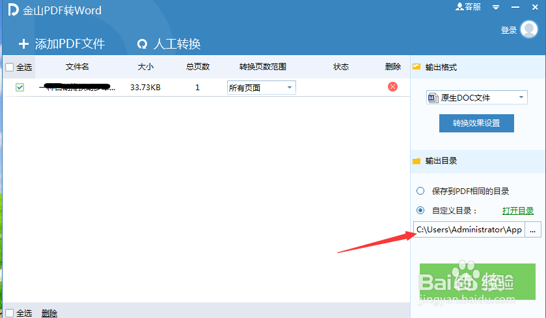
Task: Minimize the PDF转Word window
Action: coord(515,7)
